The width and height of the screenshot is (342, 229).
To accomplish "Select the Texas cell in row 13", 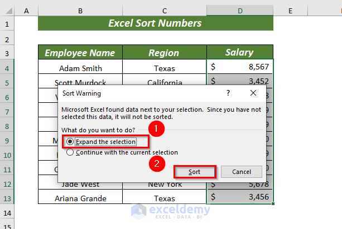I will [x=165, y=197].
